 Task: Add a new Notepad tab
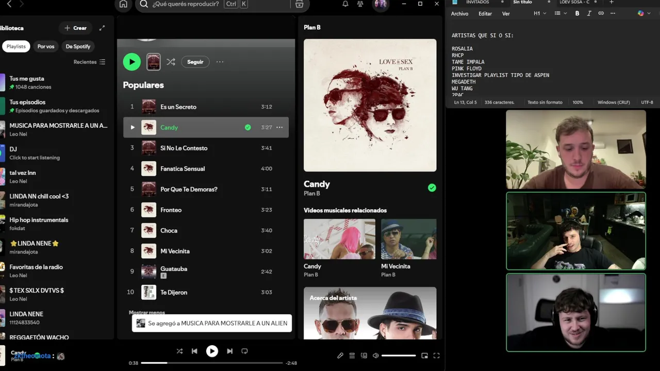[x=612, y=2]
